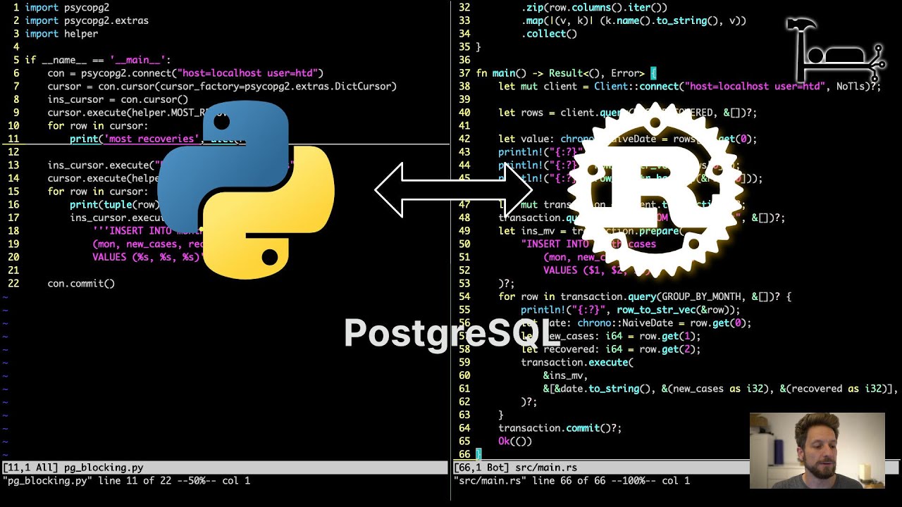Click 'let recovered: i64 = row.get(2);' line
The width and height of the screenshot is (902, 507).
(x=611, y=349)
